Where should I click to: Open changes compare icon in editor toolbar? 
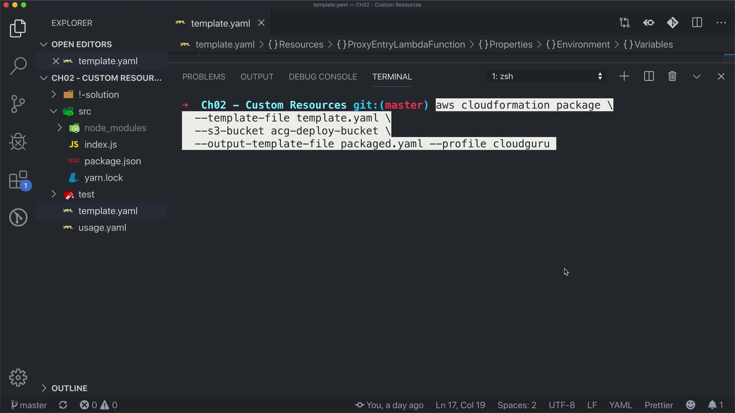click(624, 23)
